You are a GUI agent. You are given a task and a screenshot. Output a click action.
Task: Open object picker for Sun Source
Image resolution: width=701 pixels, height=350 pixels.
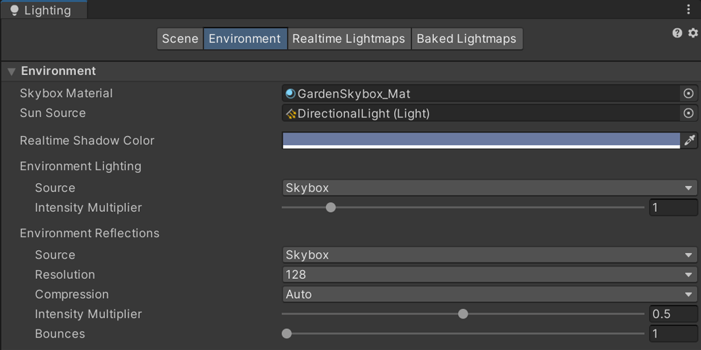point(689,113)
